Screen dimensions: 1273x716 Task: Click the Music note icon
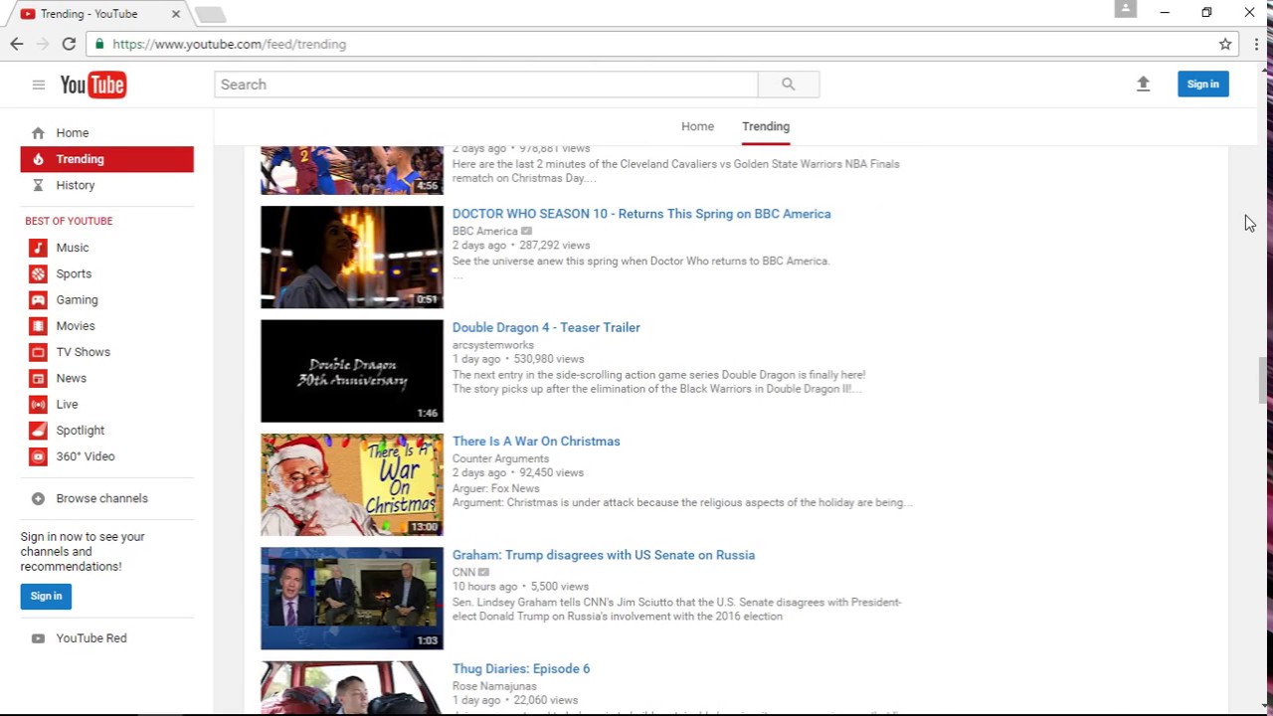[38, 248]
